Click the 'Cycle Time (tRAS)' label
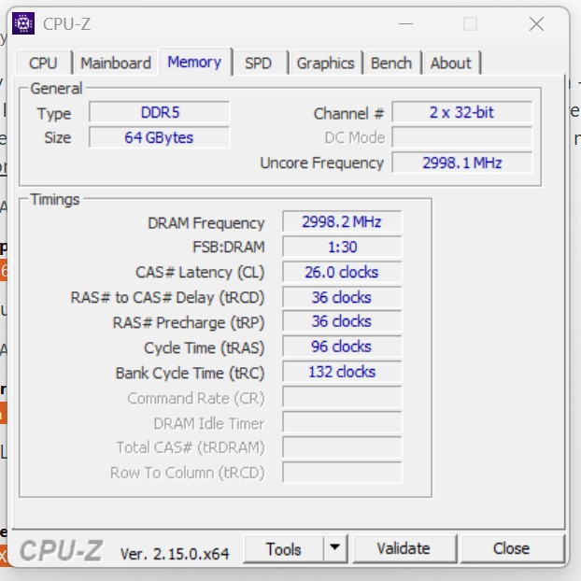This screenshot has width=581, height=581. 205,347
